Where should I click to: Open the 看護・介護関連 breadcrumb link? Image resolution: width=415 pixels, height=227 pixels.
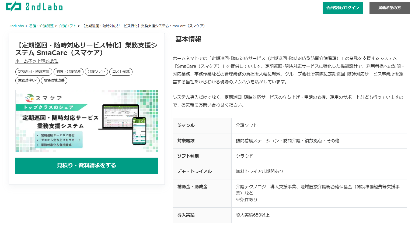[41, 26]
